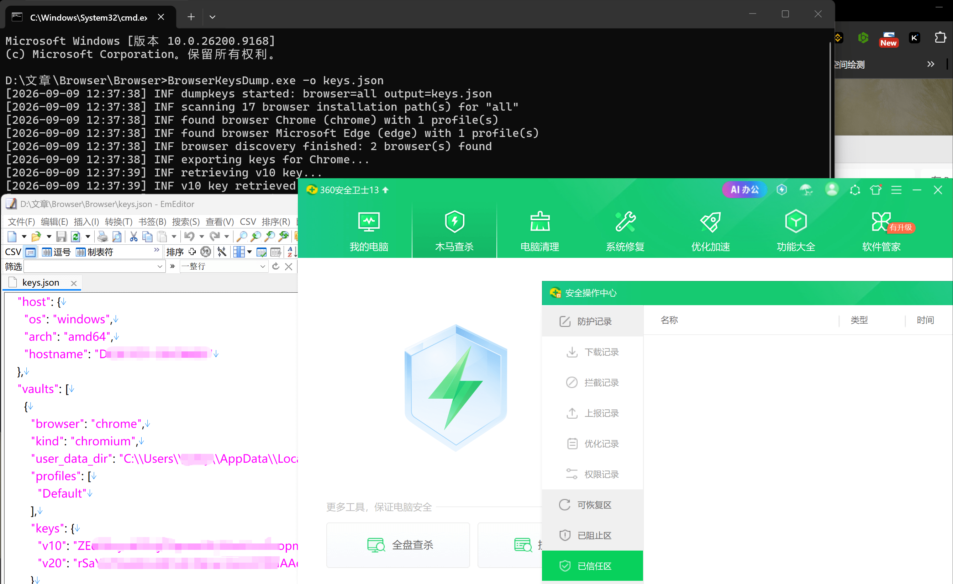Open the terminal new-tab dropdown chevron
This screenshot has width=953, height=584.
click(x=212, y=17)
